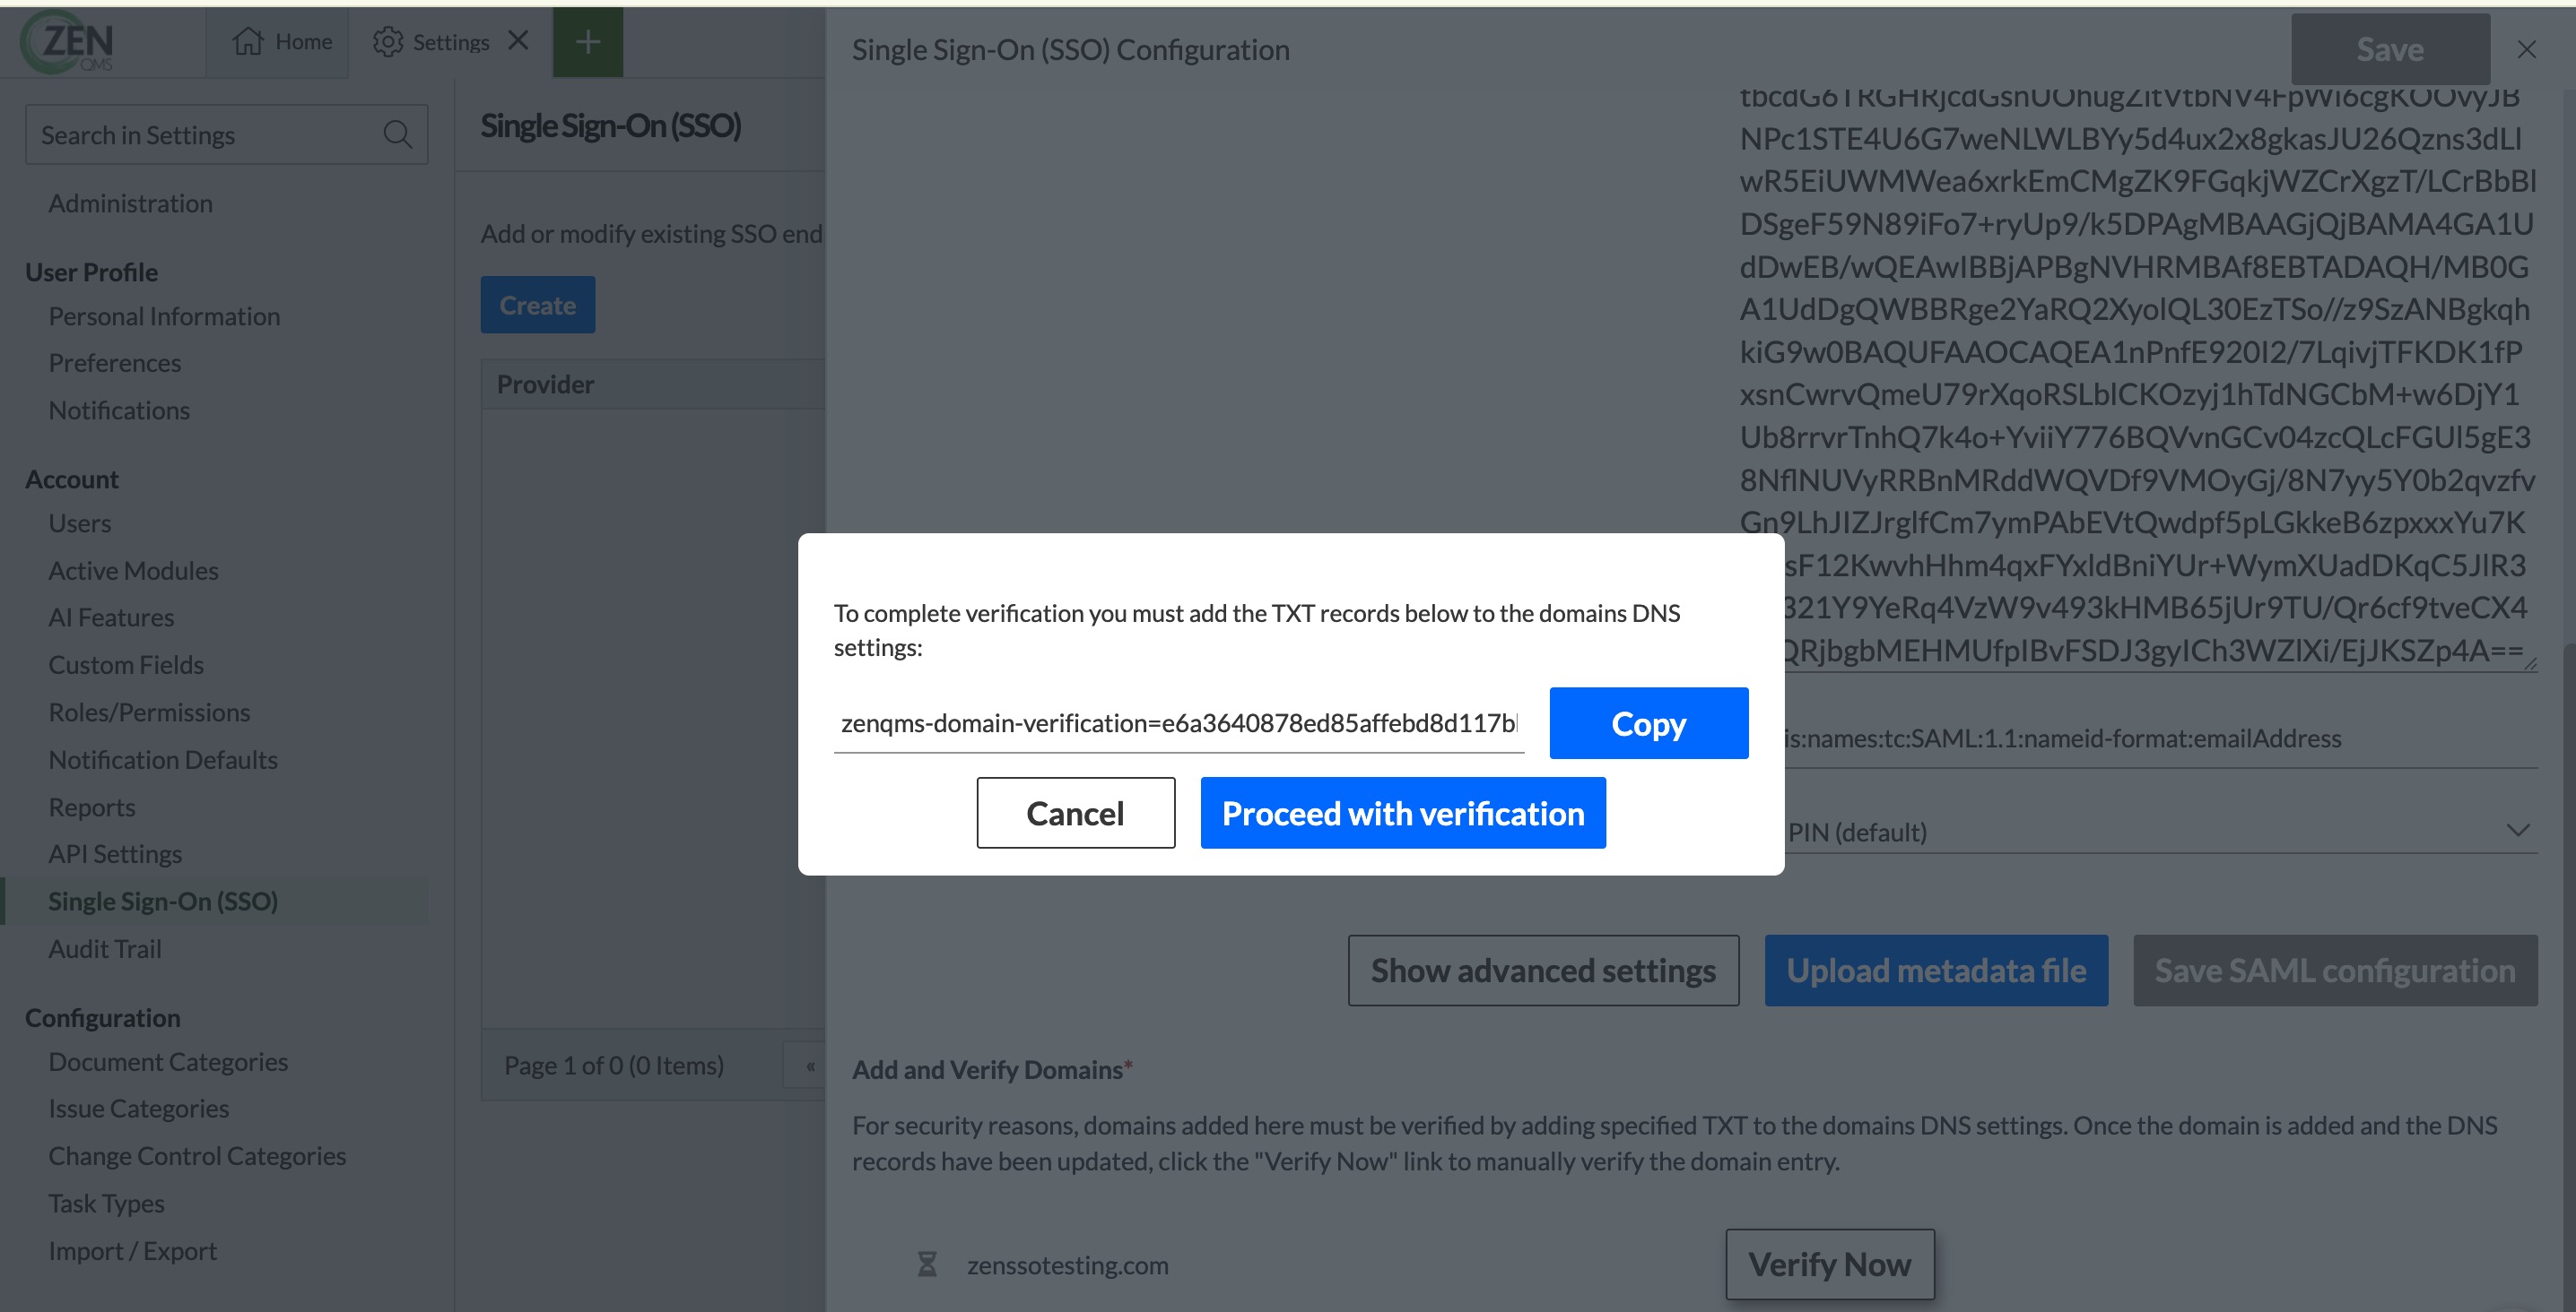
Task: Click the ZenQMS logo
Action: click(67, 42)
